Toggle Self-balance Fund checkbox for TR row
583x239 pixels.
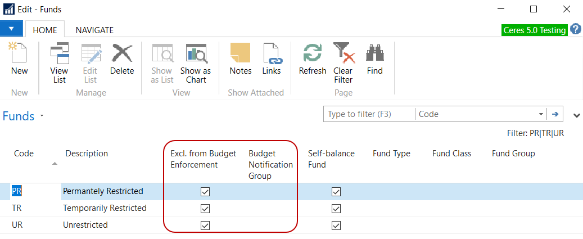point(336,209)
